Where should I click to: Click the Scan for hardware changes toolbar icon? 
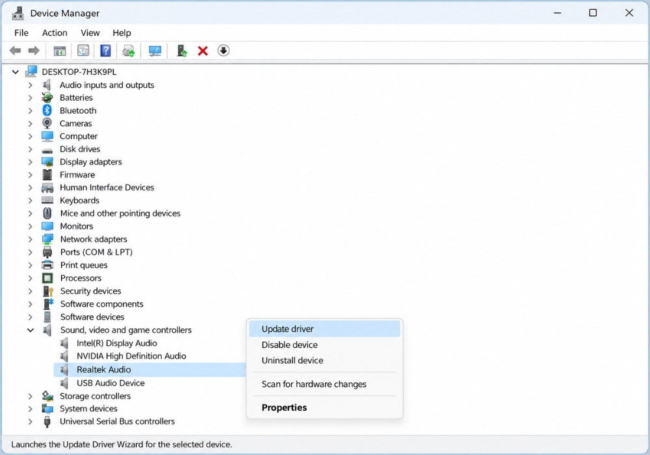pos(129,51)
